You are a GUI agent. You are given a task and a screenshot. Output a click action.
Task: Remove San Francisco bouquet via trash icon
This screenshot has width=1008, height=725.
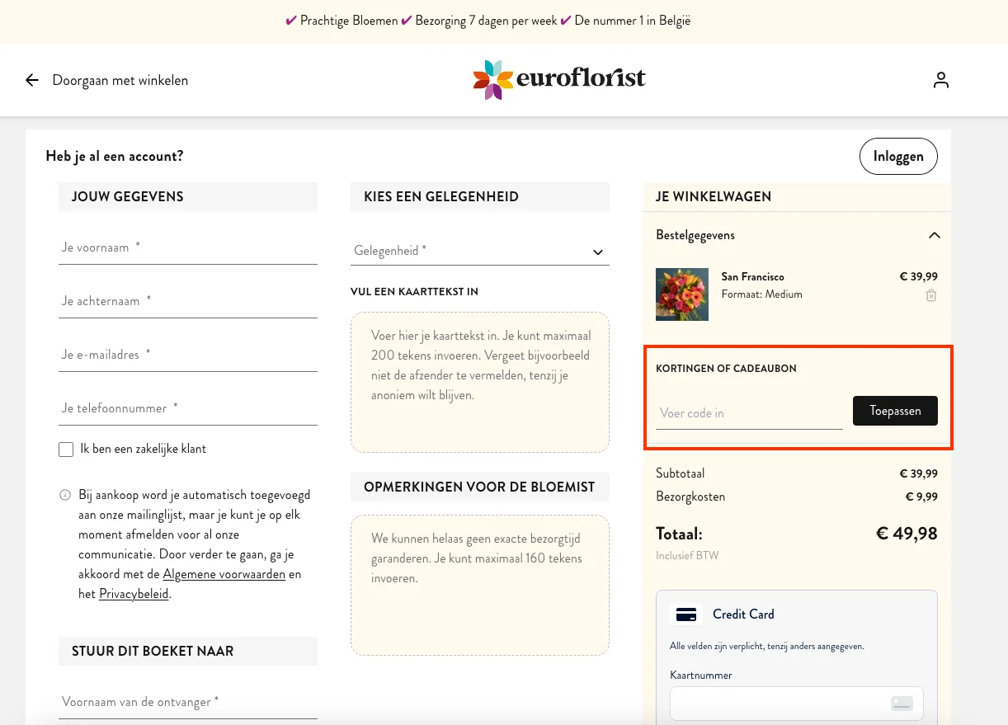point(930,294)
